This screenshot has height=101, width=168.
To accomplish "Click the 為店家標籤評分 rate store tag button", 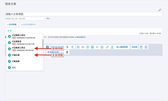I will pyautogui.click(x=29, y=25).
